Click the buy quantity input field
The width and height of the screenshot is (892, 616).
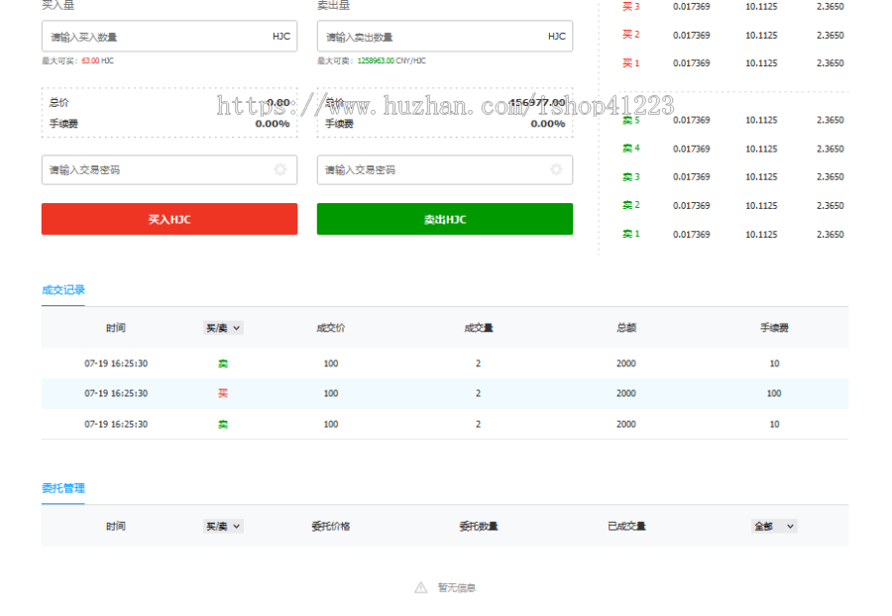click(168, 37)
